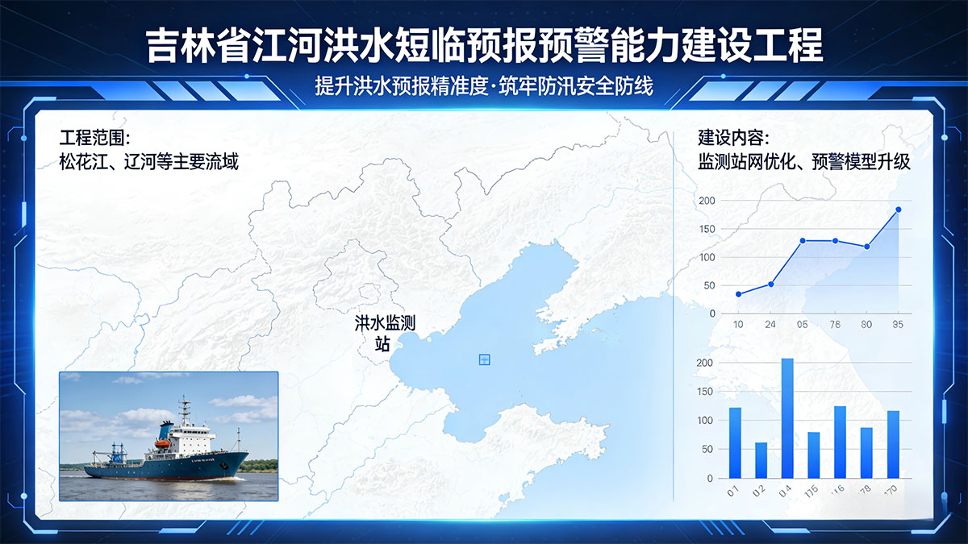This screenshot has height=544, width=968.
Task: Click the first line chart point above 10
Action: [738, 294]
